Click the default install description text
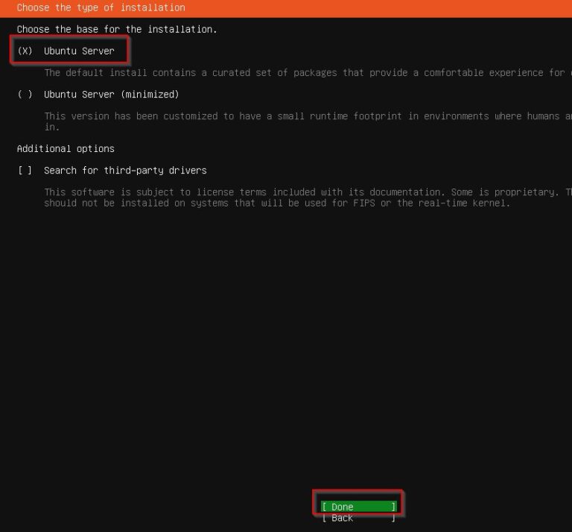 point(308,72)
